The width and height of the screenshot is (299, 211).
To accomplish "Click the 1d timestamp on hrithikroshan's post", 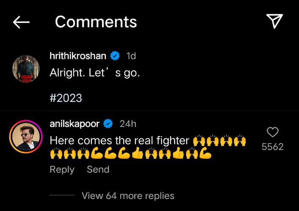I will [x=131, y=56].
